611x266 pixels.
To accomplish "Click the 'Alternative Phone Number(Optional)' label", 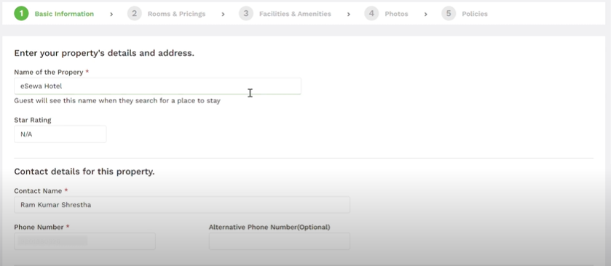I will [269, 227].
